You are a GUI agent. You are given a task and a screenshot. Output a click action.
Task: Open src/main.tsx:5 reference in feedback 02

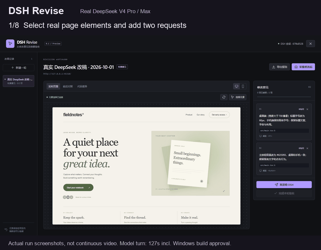284,165
